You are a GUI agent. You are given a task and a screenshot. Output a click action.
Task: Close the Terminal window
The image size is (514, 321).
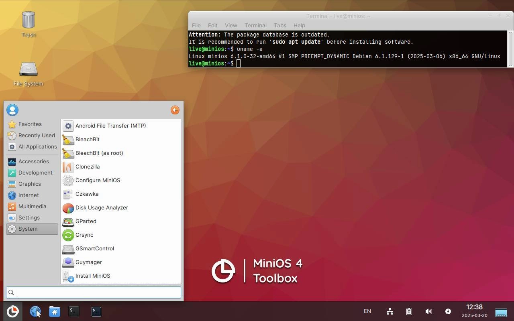click(508, 16)
